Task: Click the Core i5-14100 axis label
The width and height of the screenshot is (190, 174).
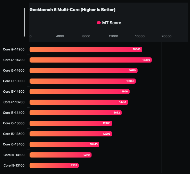Action: click(x=14, y=155)
